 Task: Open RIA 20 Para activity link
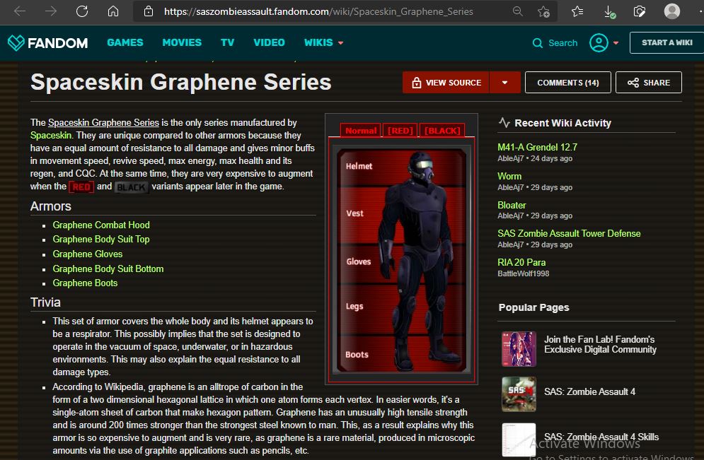(x=521, y=262)
